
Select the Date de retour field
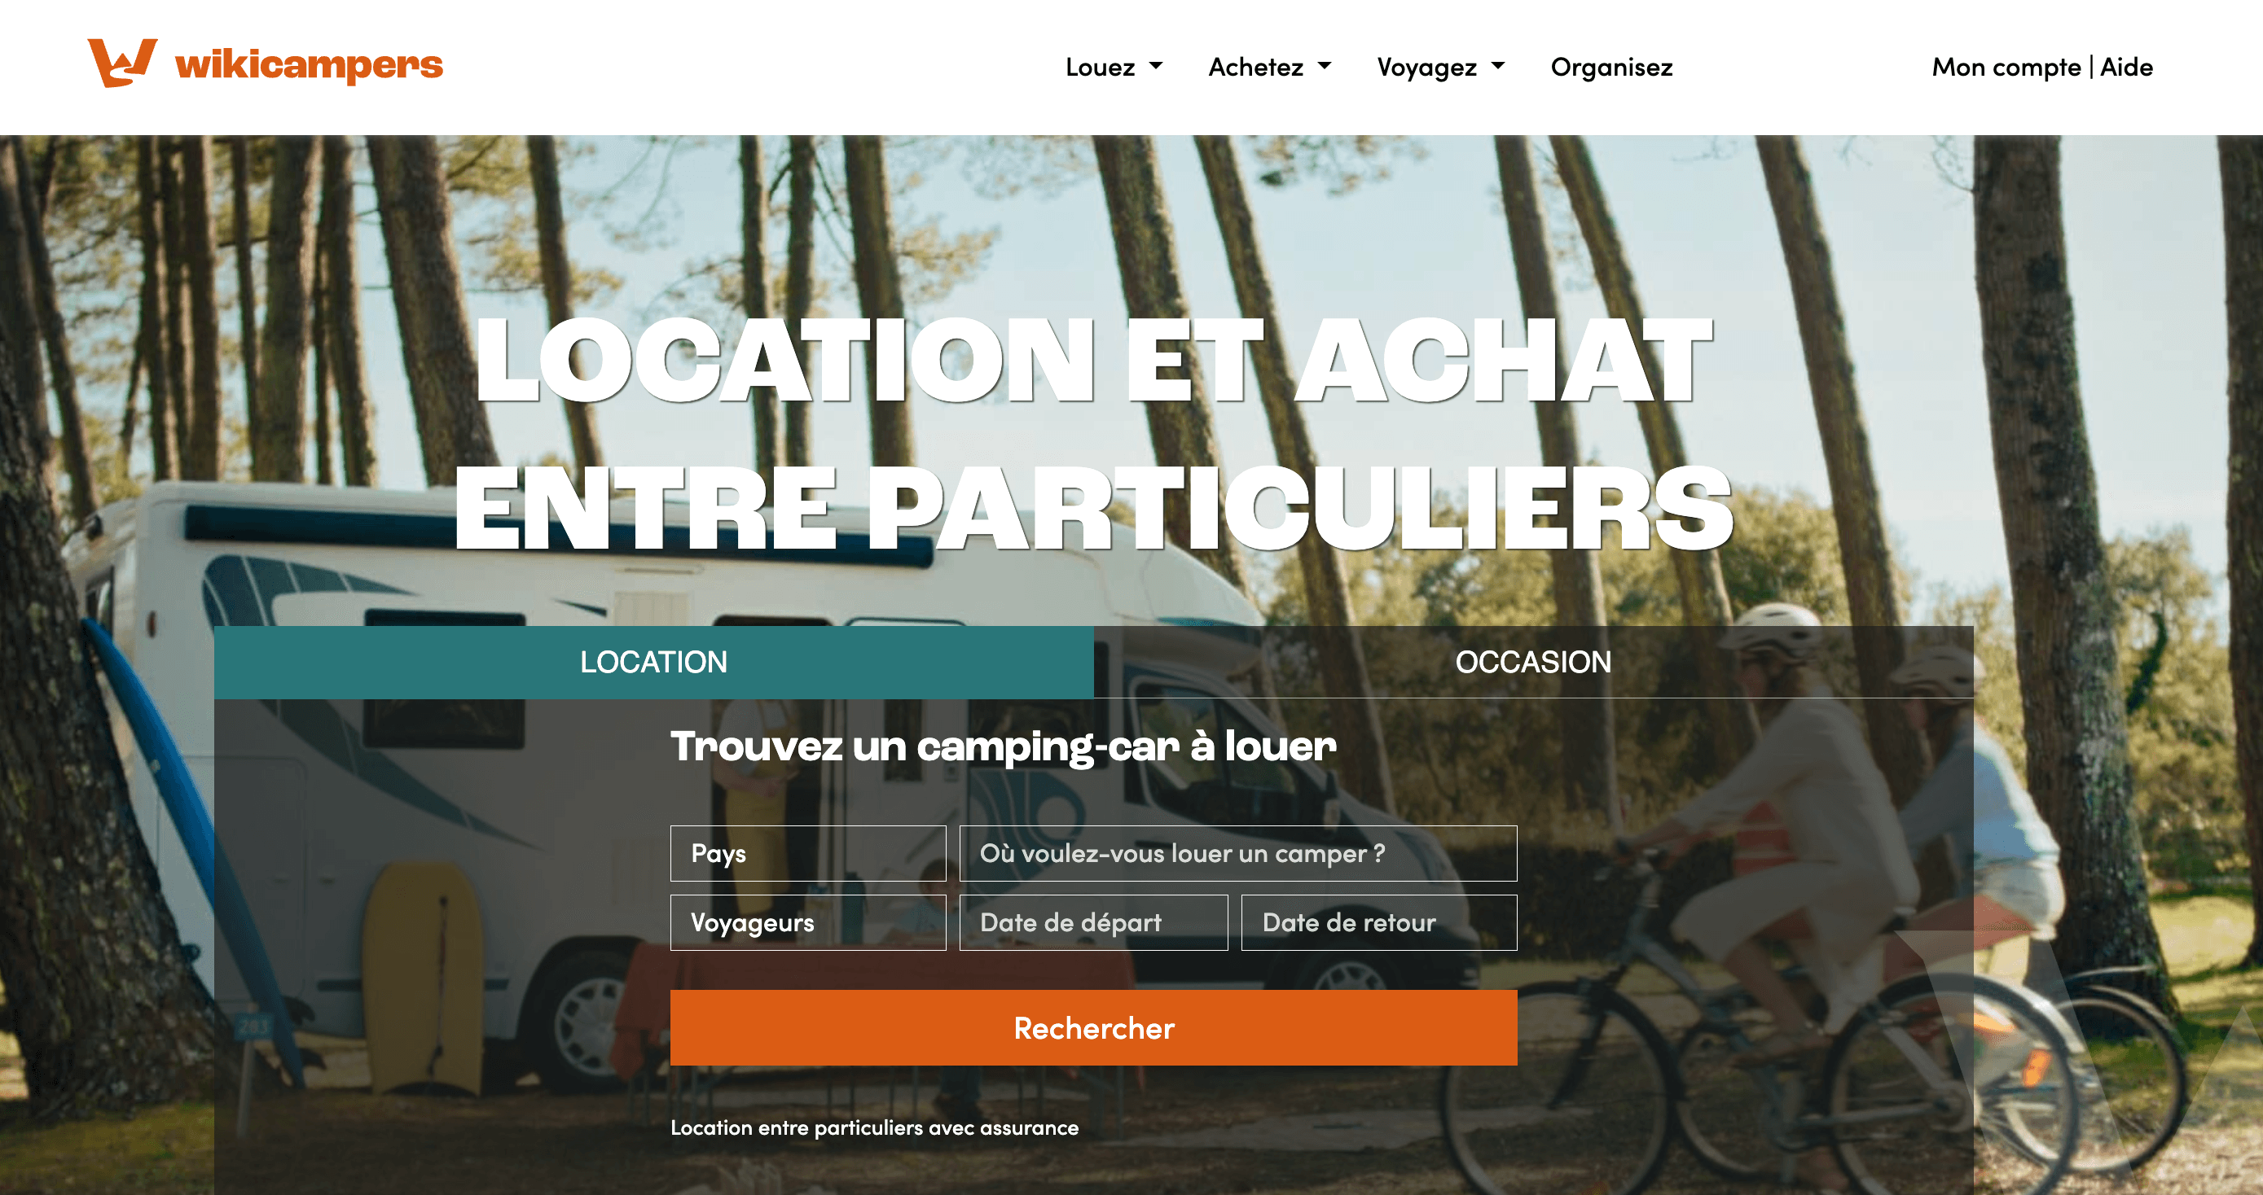point(1379,923)
